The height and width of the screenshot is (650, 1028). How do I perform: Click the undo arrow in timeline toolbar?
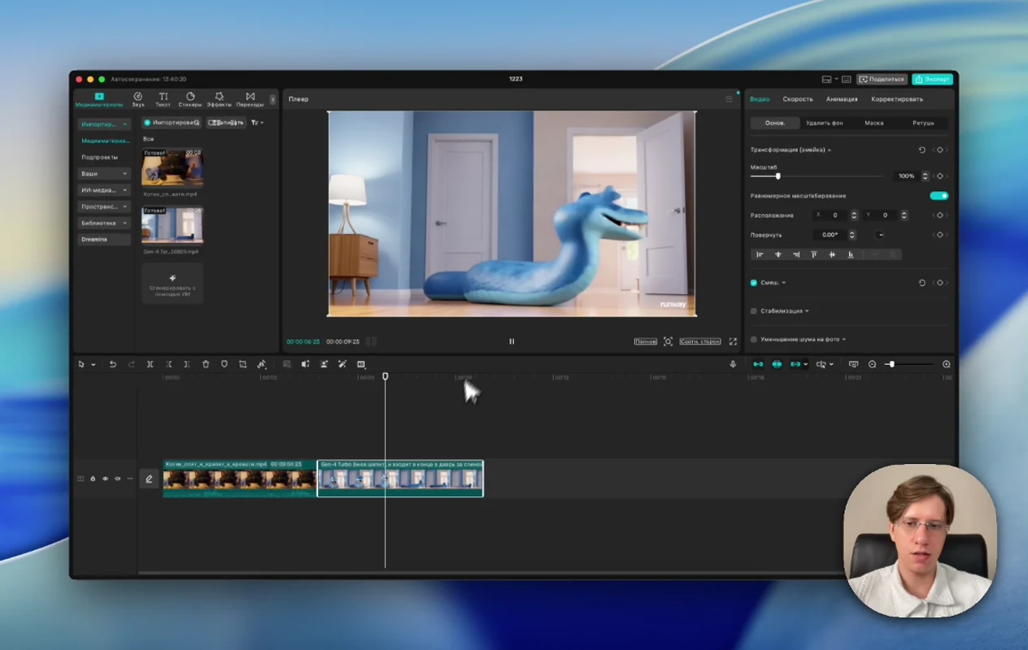[113, 364]
